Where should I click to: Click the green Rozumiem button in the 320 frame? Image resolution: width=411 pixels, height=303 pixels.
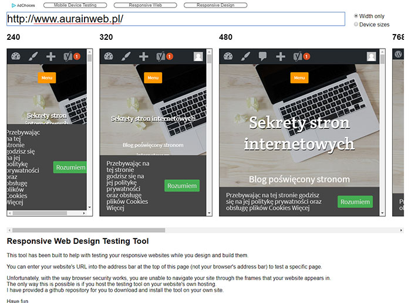pos(182,186)
